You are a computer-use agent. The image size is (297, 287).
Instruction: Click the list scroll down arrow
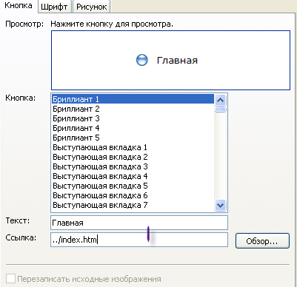pos(220,205)
